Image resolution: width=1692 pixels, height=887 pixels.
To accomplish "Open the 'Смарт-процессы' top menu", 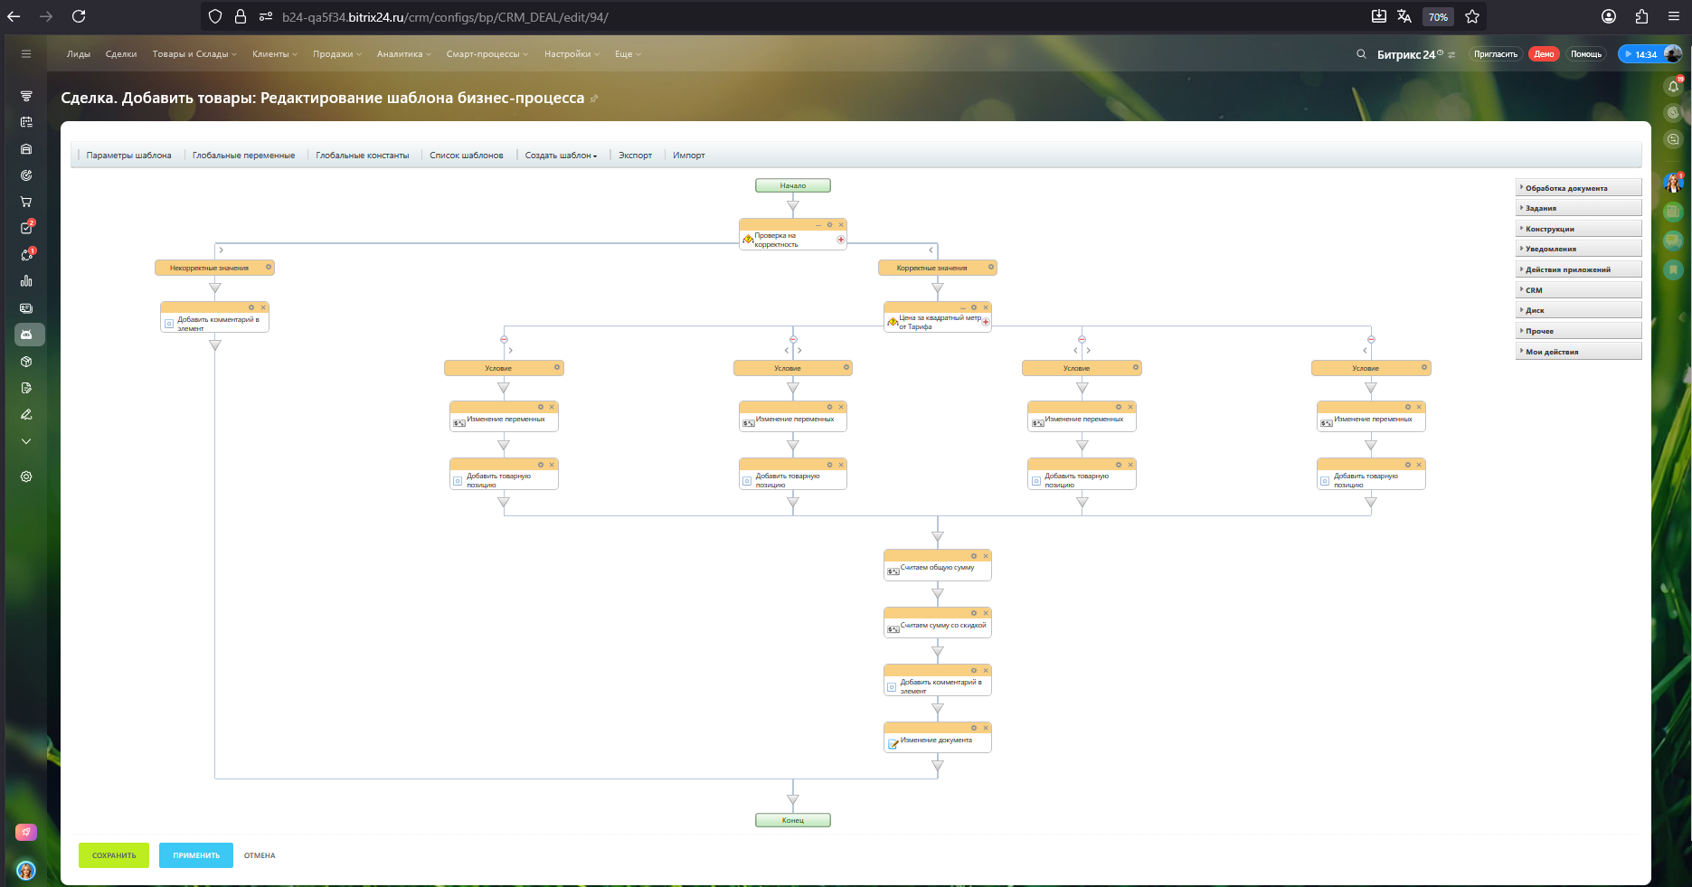I will click(487, 54).
